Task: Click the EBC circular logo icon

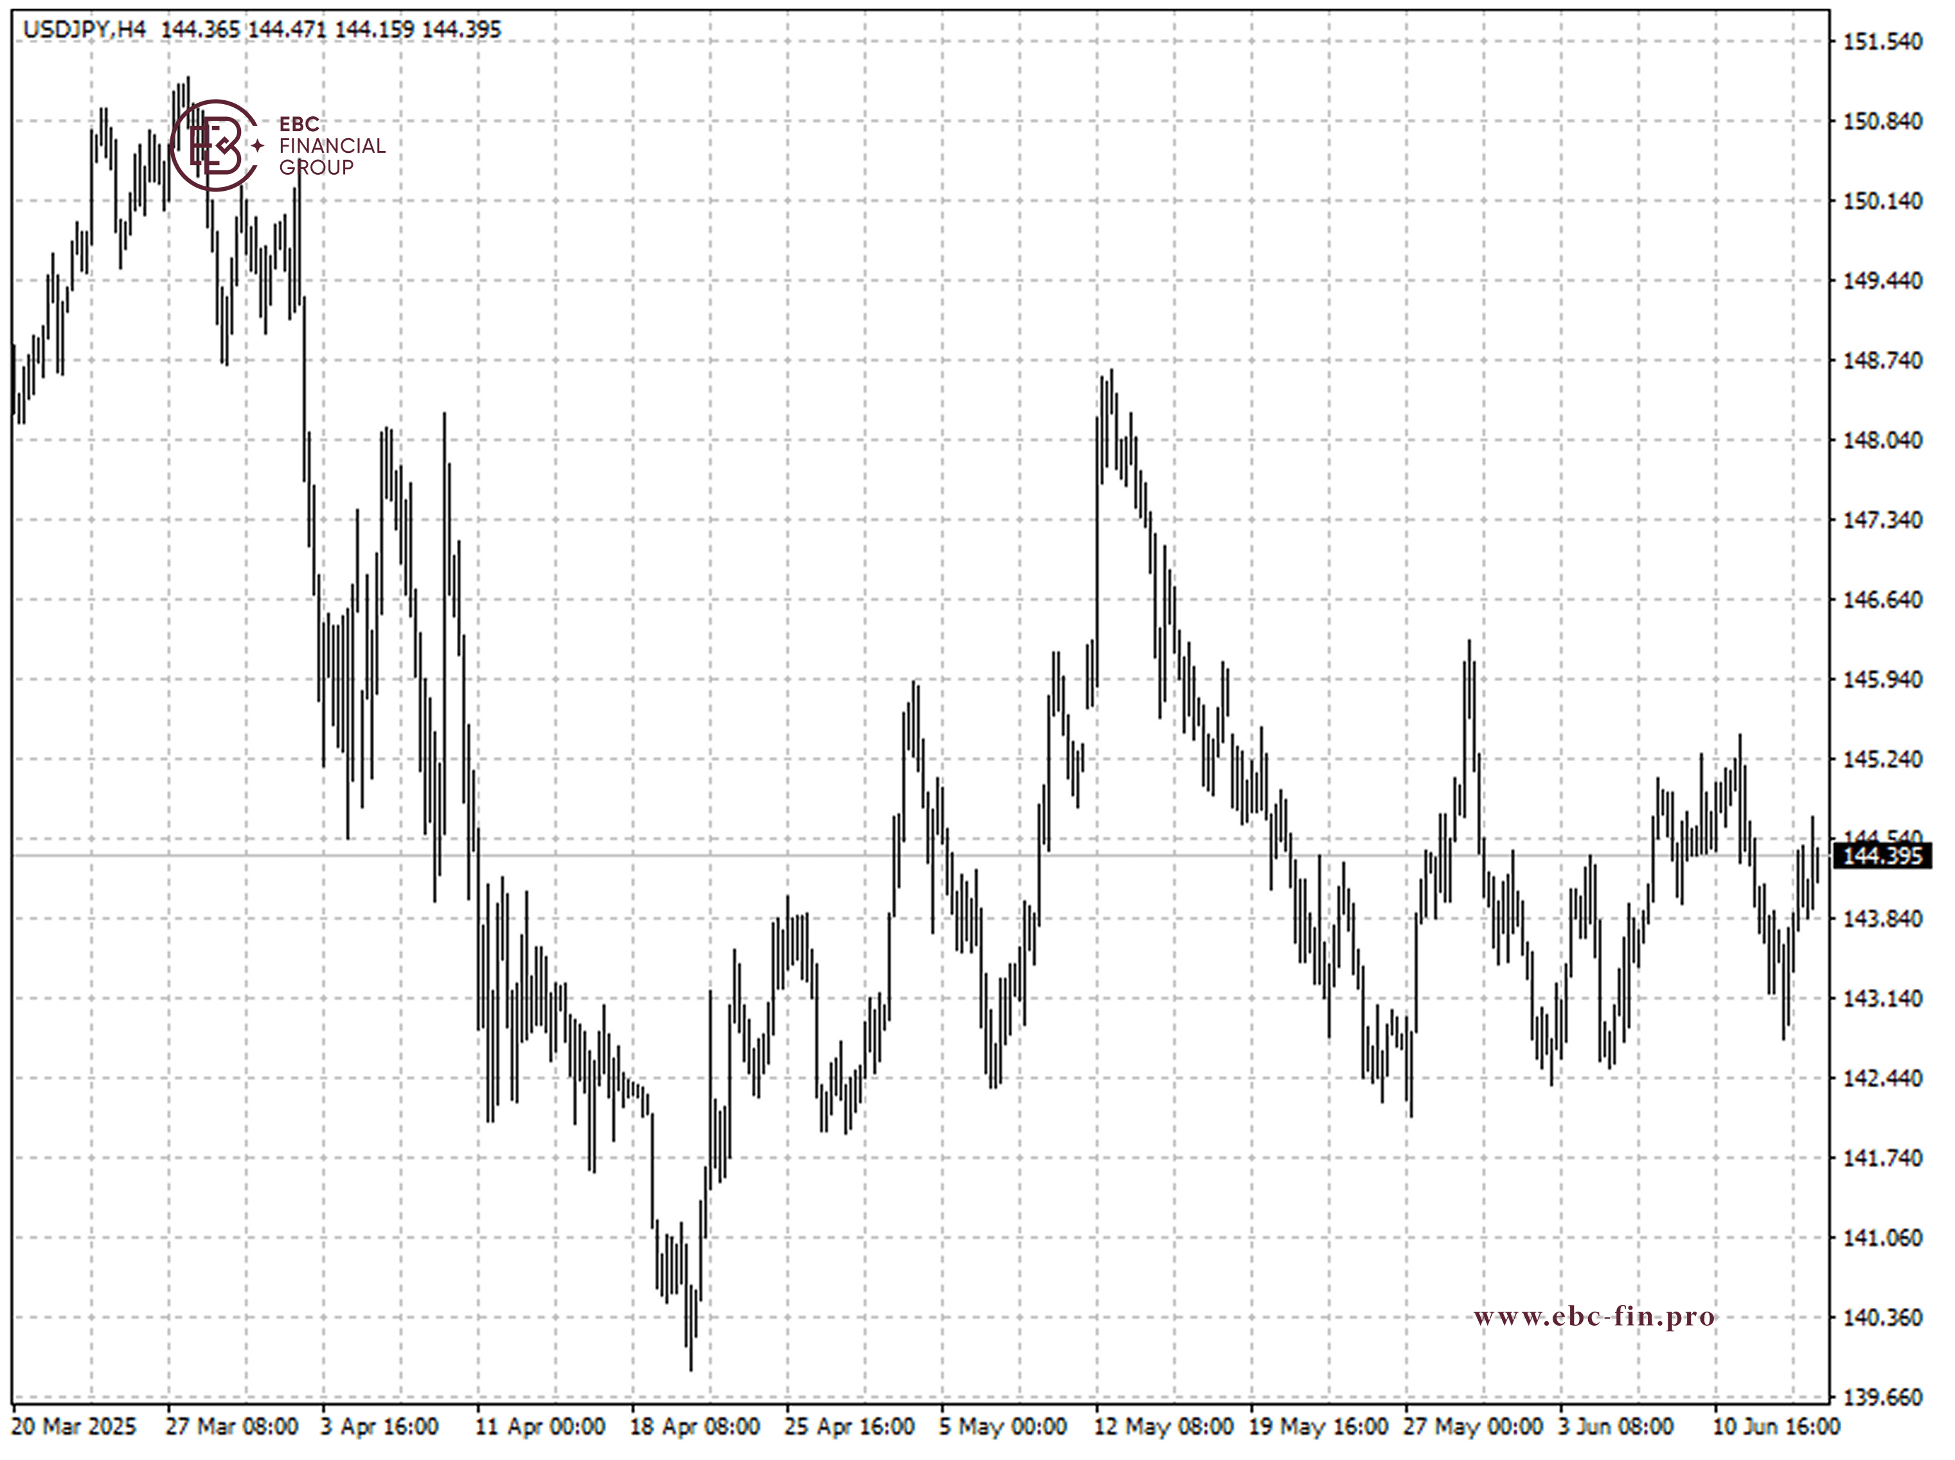Action: (215, 146)
